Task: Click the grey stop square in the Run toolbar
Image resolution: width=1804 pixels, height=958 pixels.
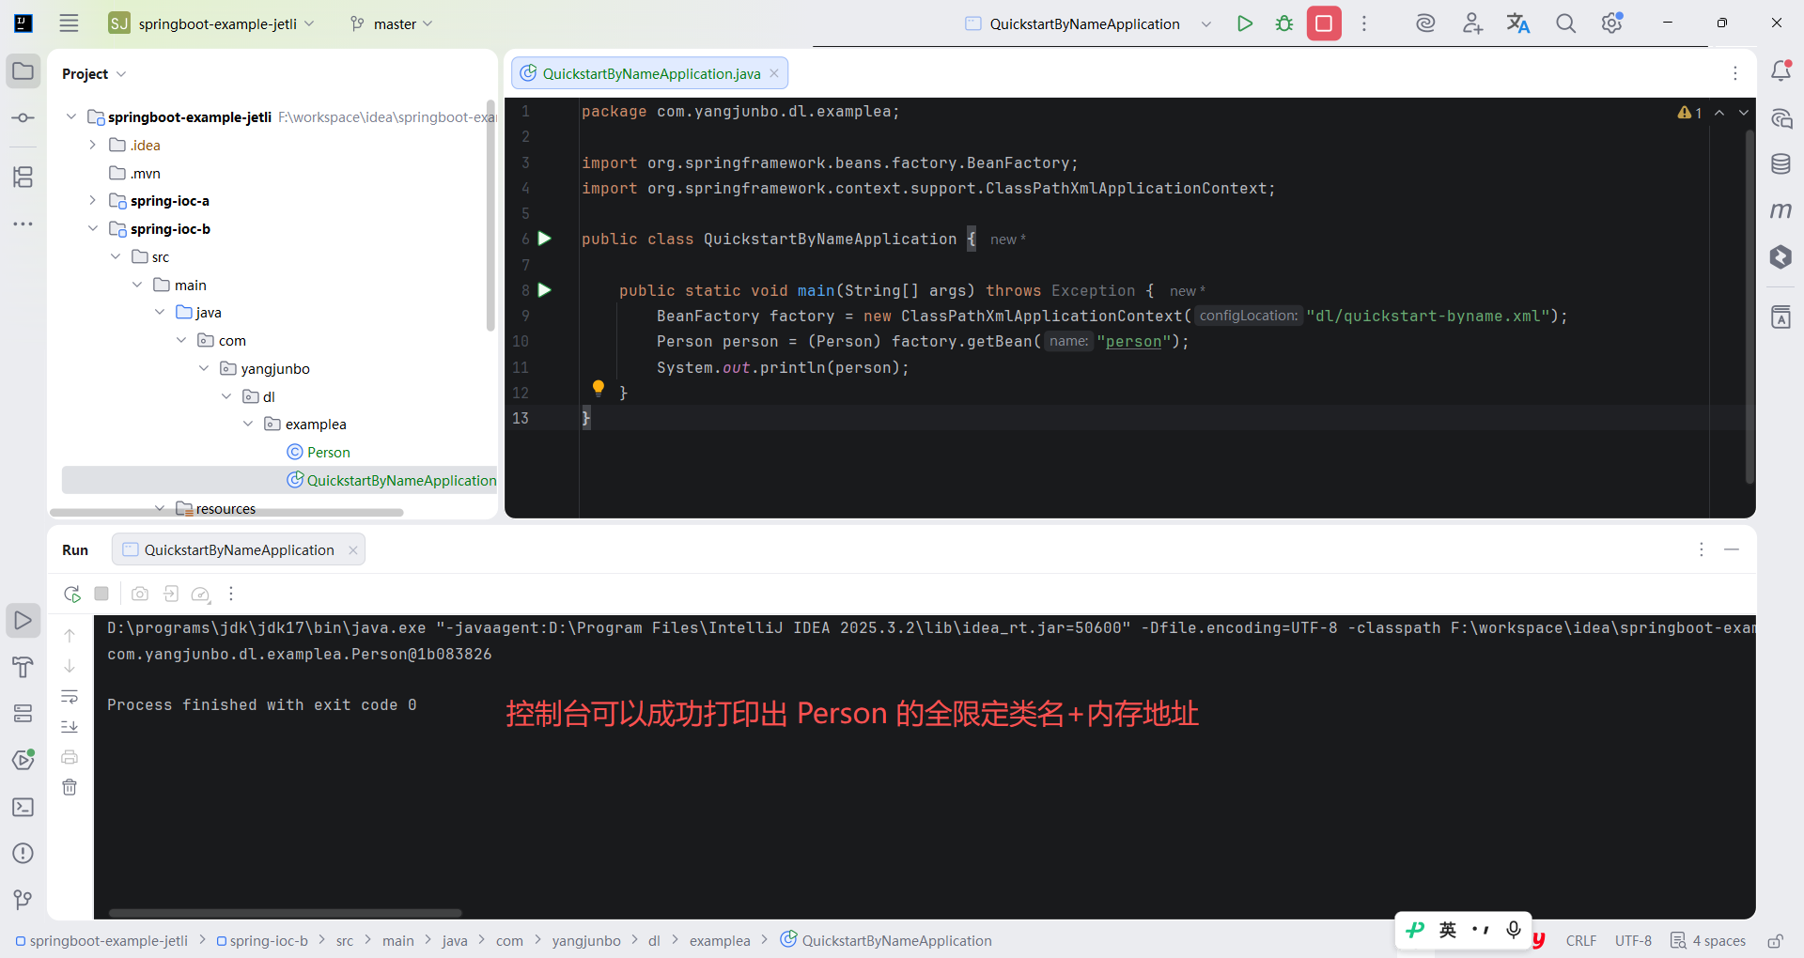Action: coord(101,594)
